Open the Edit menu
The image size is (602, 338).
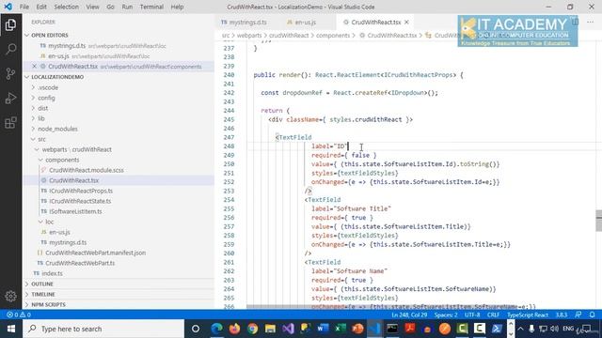(41, 7)
